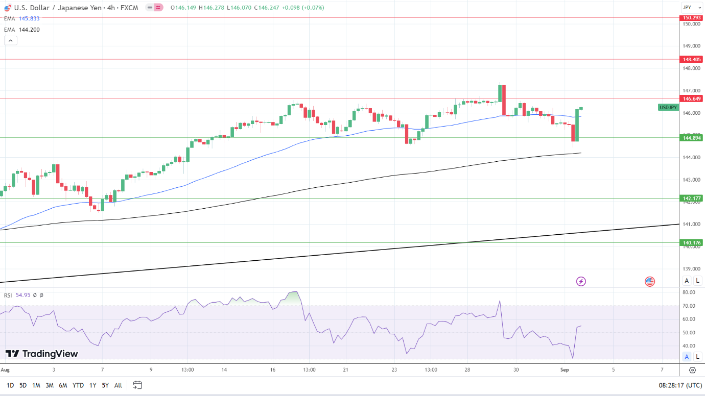Screen dimensions: 705x396
Task: Click the 146.649 red price level label
Action: click(692, 98)
